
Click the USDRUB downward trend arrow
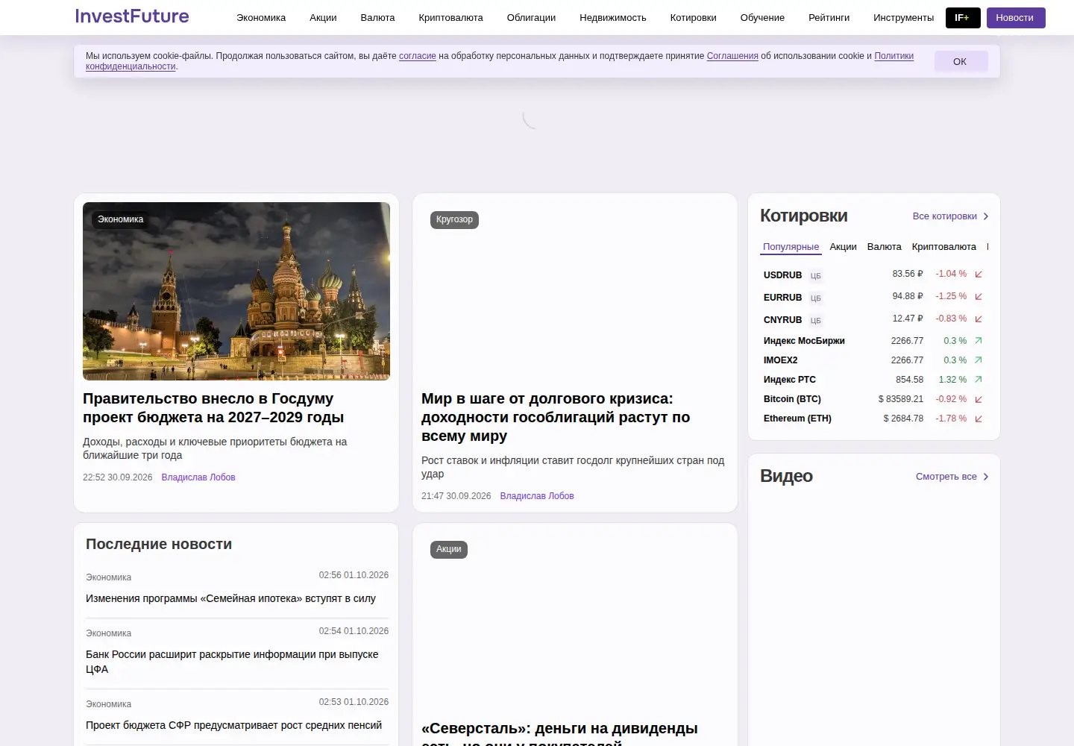tap(979, 275)
